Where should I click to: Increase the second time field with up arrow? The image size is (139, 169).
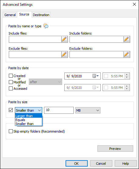coord(127,86)
